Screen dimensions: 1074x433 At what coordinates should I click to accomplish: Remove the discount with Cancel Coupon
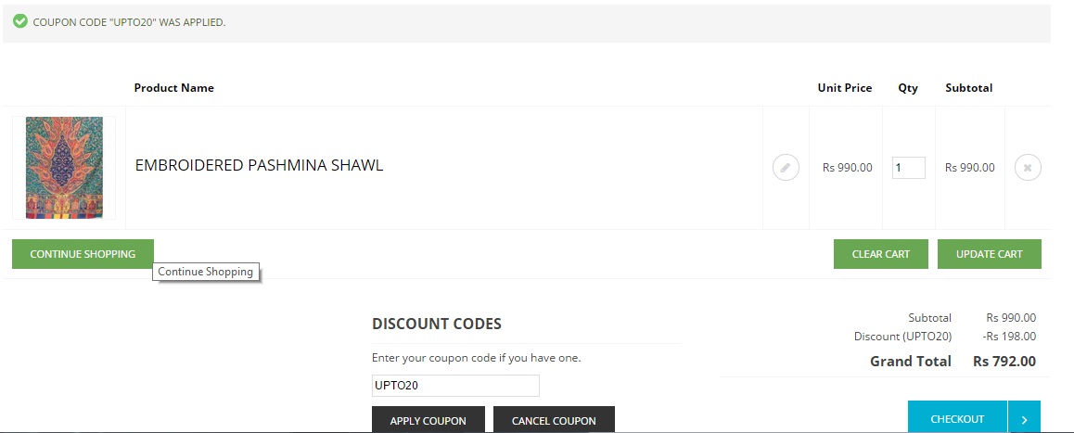click(x=554, y=420)
